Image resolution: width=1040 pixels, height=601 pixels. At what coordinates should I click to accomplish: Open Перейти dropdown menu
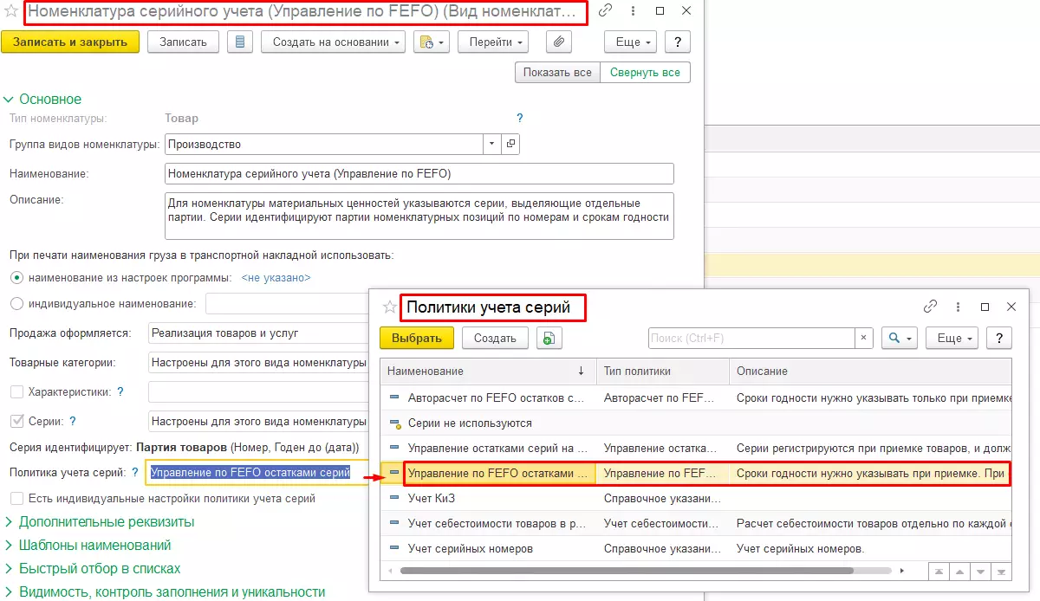click(493, 42)
